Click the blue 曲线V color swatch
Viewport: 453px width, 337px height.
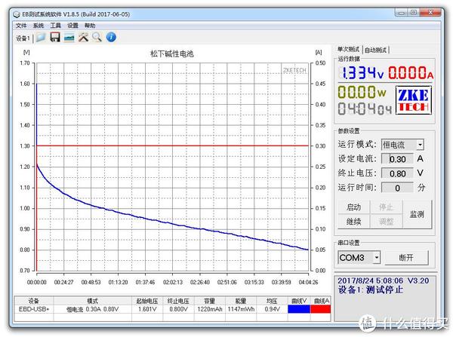[x=299, y=309]
